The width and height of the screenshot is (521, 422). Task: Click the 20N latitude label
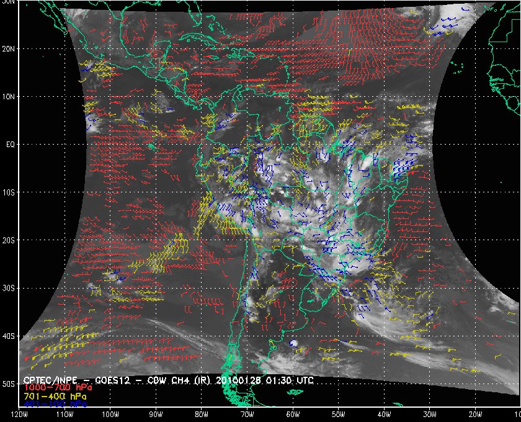tap(8, 49)
